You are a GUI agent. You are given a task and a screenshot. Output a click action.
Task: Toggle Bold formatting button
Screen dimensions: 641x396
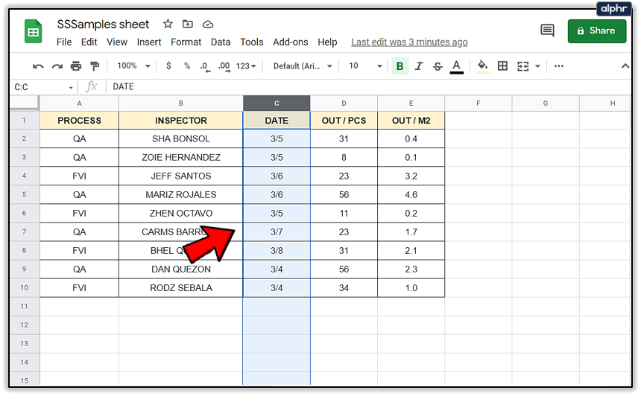tap(400, 66)
